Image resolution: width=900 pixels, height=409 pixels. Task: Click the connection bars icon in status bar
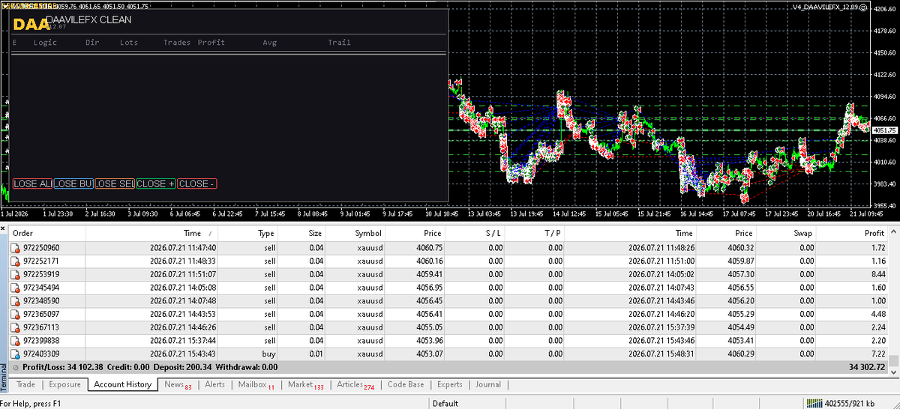pyautogui.click(x=813, y=404)
